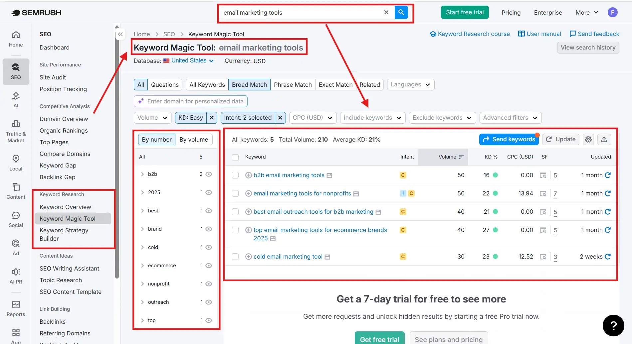632x344 pixels.
Task: Expand the b2b keyword group
Action: 142,174
